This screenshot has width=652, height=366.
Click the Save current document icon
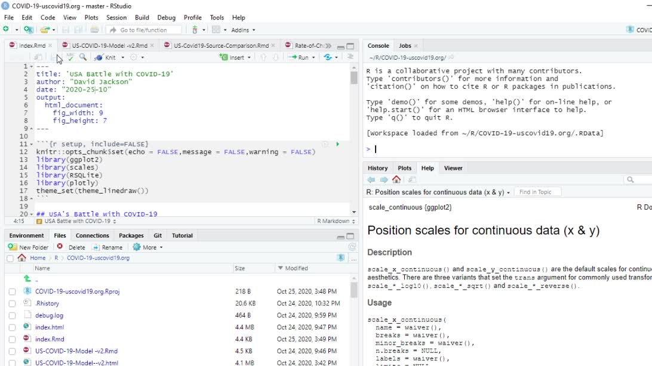(66, 30)
